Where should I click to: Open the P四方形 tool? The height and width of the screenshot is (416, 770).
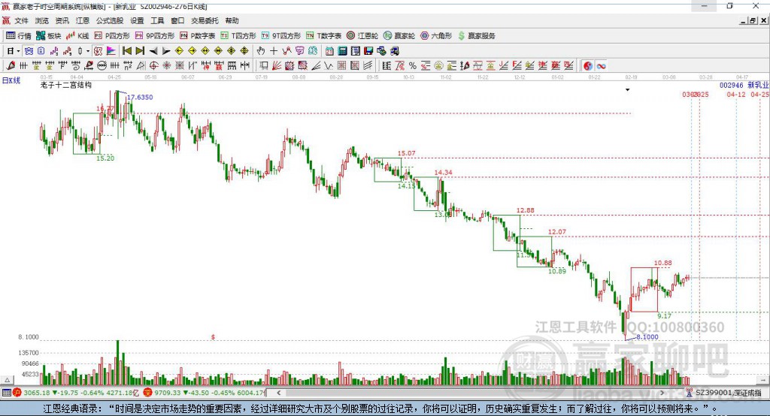pyautogui.click(x=112, y=36)
